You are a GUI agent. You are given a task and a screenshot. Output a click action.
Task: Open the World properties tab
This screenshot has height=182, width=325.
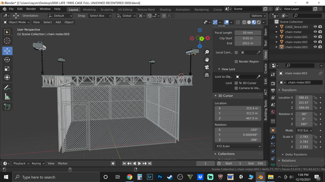point(273,112)
